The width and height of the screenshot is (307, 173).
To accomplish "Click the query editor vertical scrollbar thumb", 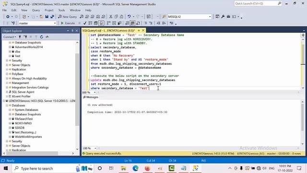I will [x=303, y=54].
